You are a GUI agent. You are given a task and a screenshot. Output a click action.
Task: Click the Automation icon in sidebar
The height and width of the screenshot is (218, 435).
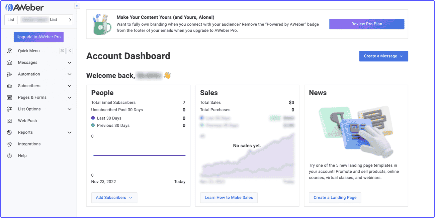tap(9, 74)
